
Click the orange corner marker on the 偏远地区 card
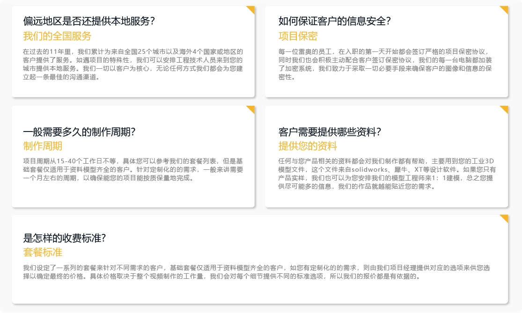[x=252, y=9]
